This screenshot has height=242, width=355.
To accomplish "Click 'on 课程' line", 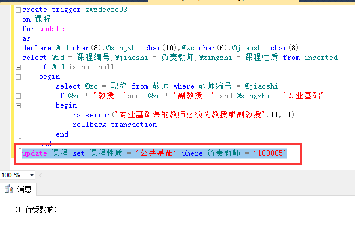I will pyautogui.click(x=37, y=19).
